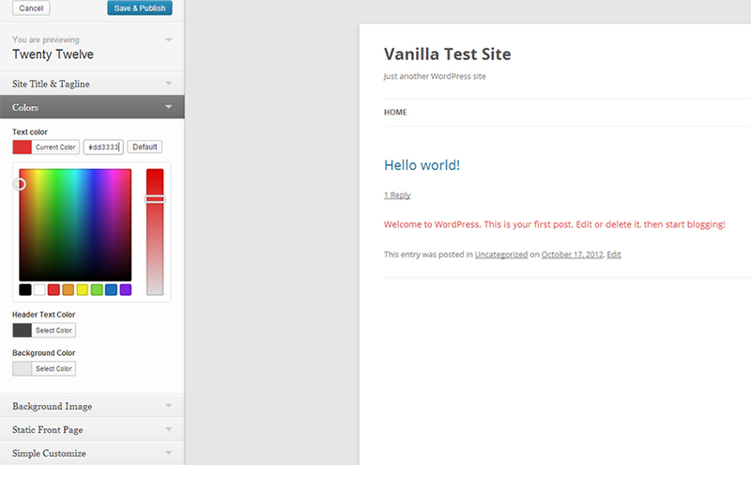Click the Save & Publish button
The height and width of the screenshot is (480, 751).
pos(139,8)
